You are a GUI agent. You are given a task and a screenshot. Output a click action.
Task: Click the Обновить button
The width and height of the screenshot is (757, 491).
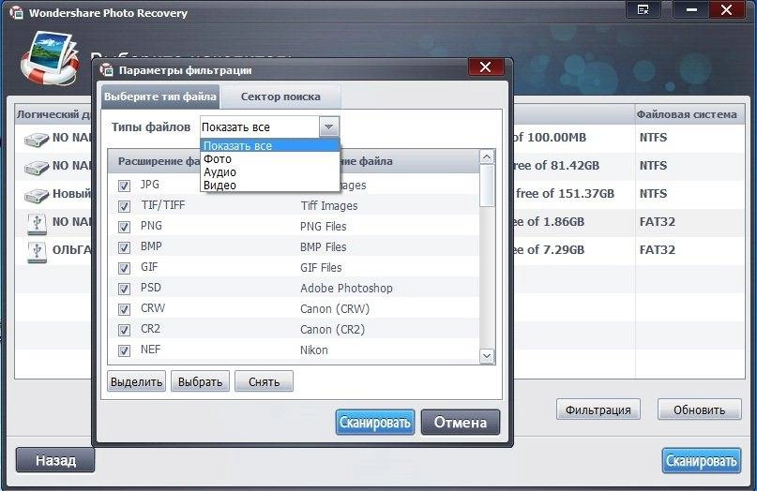[699, 409]
